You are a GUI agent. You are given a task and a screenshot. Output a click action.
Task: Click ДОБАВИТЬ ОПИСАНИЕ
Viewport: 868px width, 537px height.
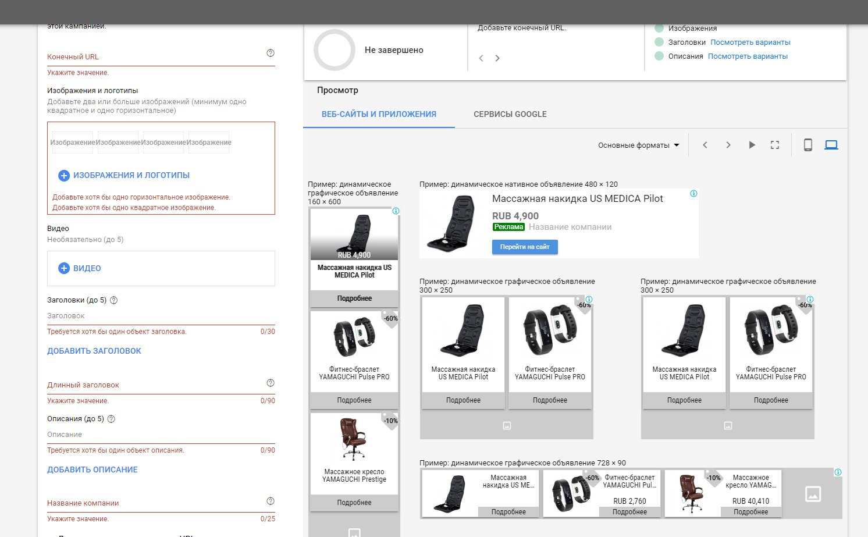(x=93, y=470)
